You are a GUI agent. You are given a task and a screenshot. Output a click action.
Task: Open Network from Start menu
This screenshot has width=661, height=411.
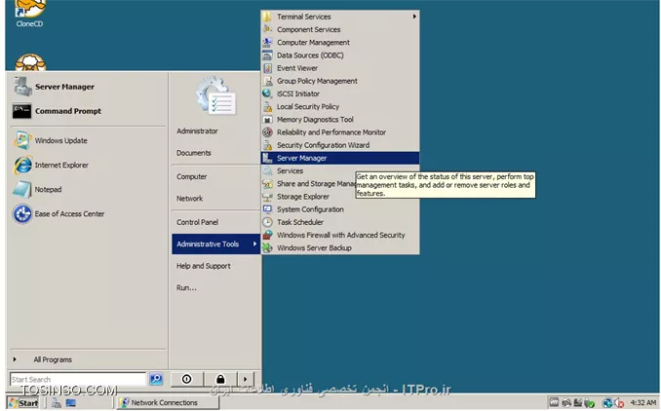(x=215, y=199)
